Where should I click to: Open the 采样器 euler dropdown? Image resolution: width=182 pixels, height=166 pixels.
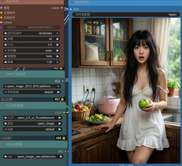point(31,50)
